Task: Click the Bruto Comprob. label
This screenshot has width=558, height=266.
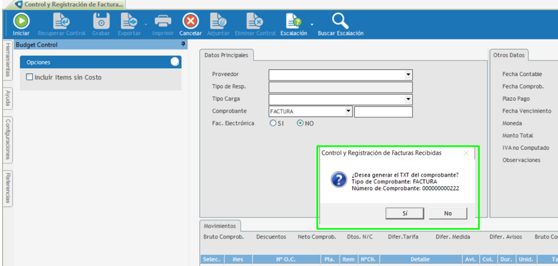Action: coord(223,237)
